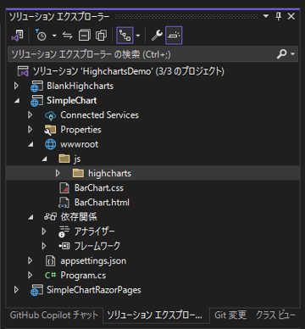Expand the フレームワーク node
305x329 pixels.
click(44, 246)
